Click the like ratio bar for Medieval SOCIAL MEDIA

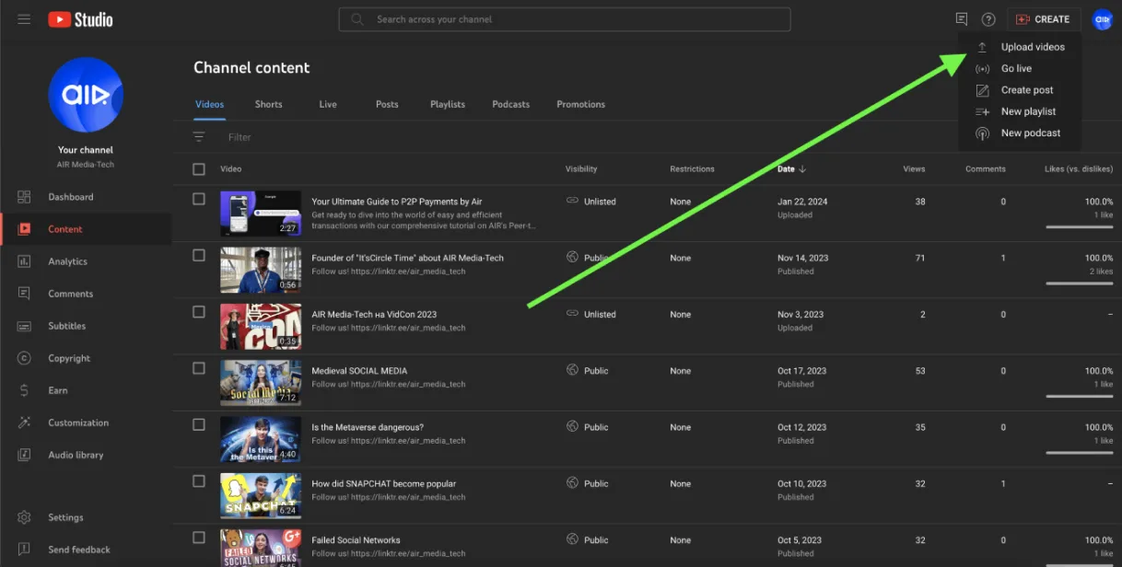point(1080,396)
